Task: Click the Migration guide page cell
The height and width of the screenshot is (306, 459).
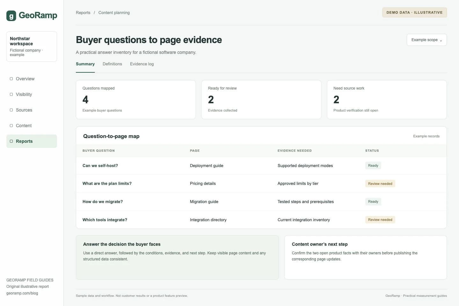Action: click(204, 202)
